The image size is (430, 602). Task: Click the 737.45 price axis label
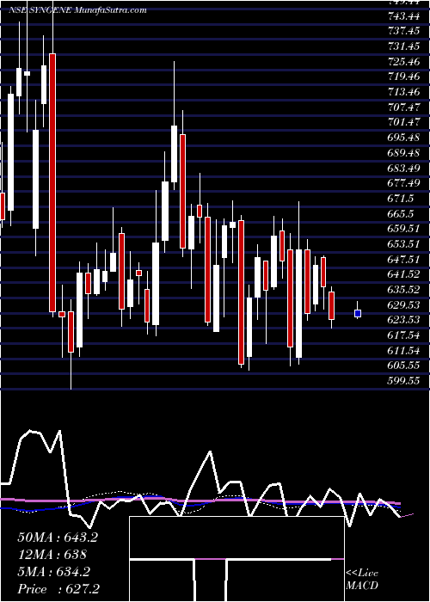pos(404,31)
